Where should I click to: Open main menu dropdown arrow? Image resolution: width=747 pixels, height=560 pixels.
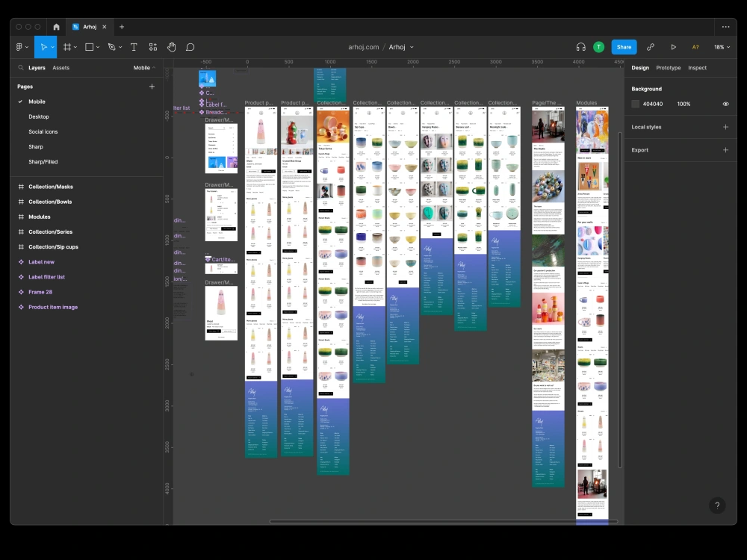tap(27, 47)
